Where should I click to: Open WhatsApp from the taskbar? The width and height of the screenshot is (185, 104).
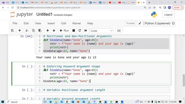tap(111, 102)
